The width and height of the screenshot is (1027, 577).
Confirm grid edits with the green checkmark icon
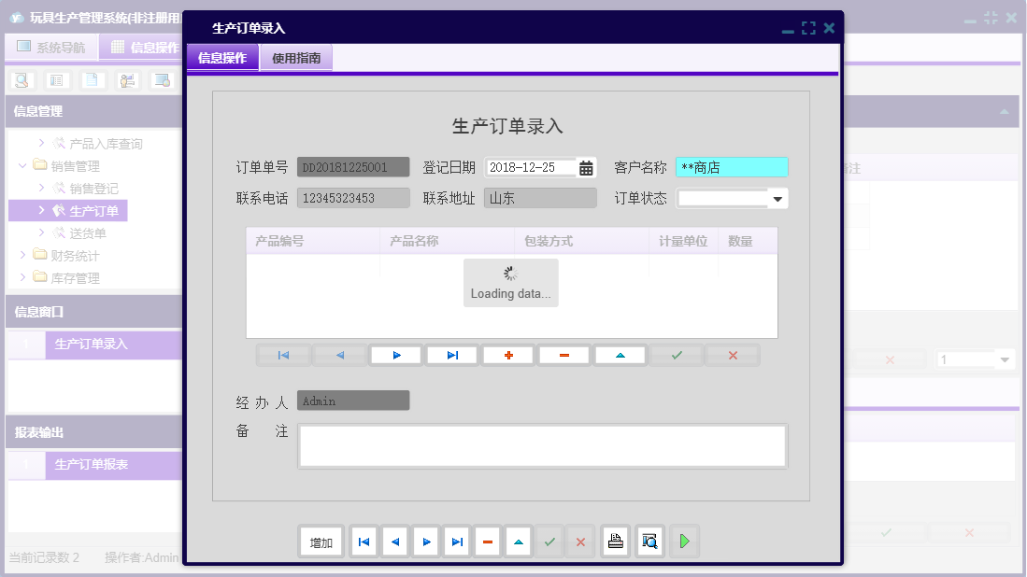(676, 355)
